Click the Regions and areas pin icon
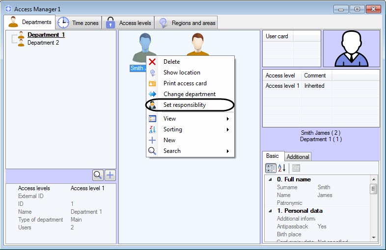 (163, 23)
